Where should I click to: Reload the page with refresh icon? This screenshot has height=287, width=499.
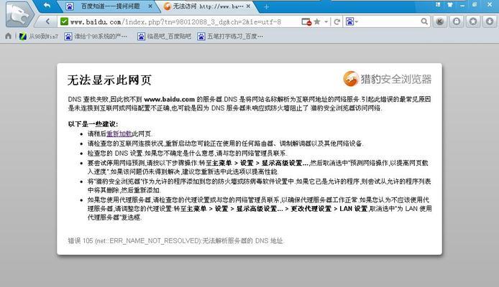pyautogui.click(x=337, y=22)
